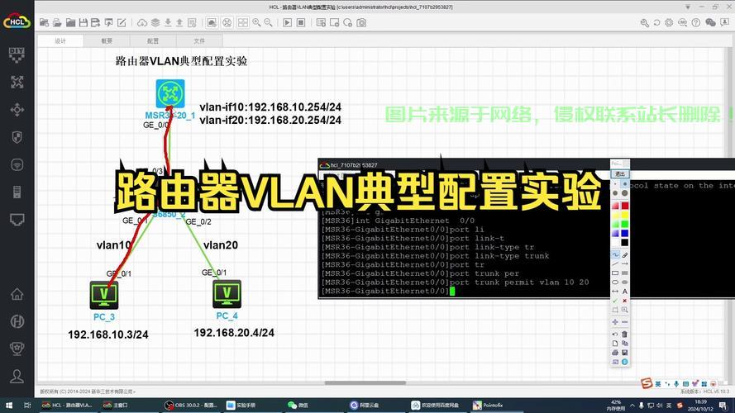735x413 pixels.
Task: Select the green check mark stamp tool
Action: click(x=615, y=301)
